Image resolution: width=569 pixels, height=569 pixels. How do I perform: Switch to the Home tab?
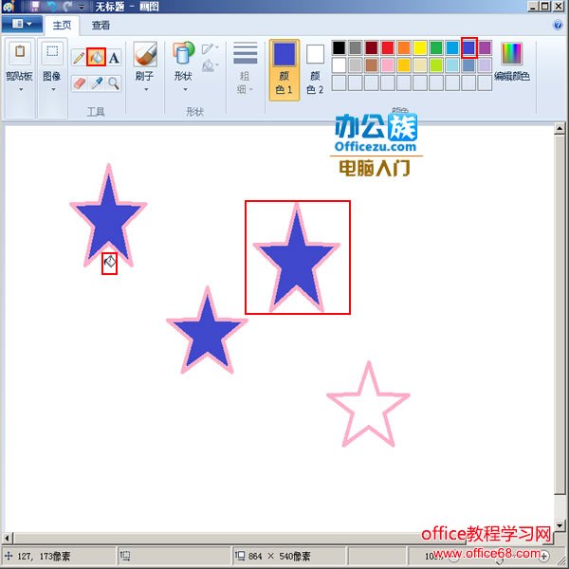pos(62,25)
